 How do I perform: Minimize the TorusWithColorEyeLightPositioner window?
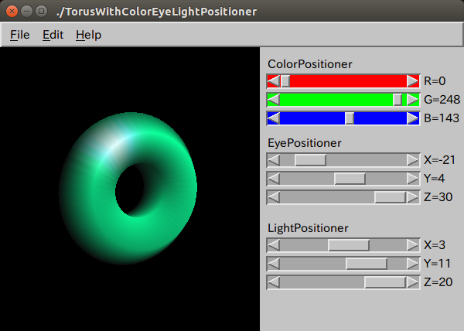pyautogui.click(x=26, y=12)
